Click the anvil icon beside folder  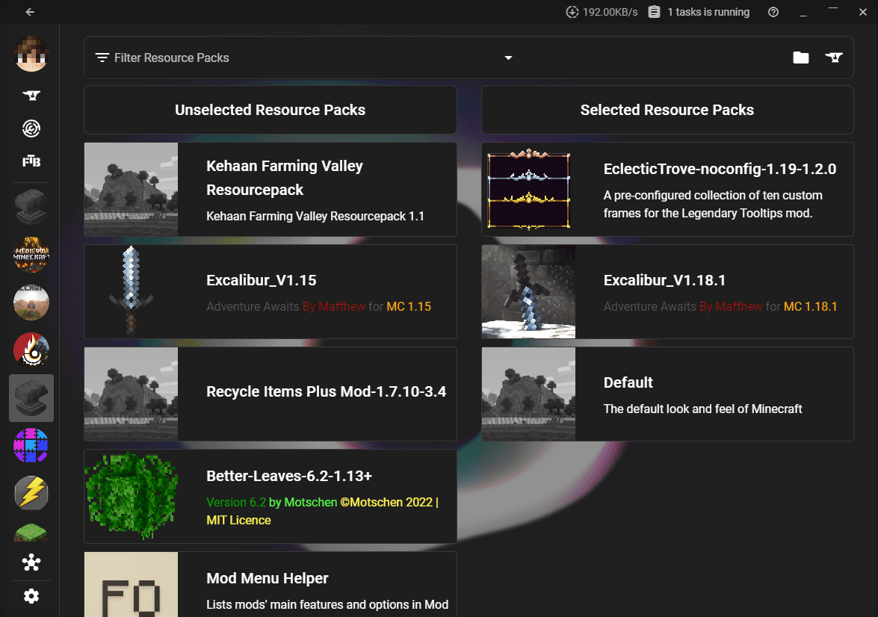click(834, 57)
